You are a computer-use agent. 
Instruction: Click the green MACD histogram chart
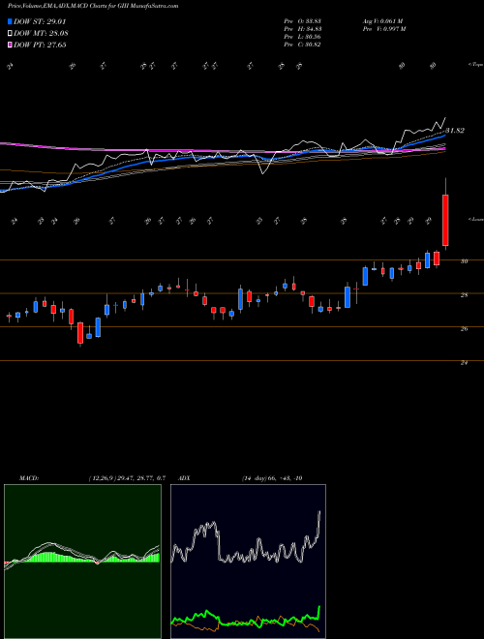click(x=82, y=562)
